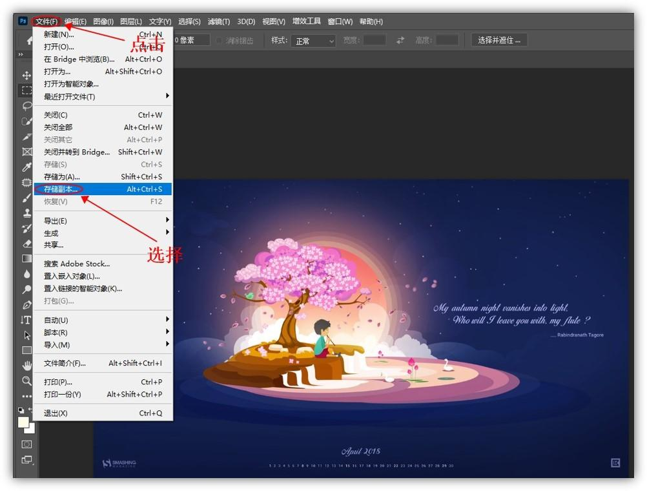Select the Pen tool
The width and height of the screenshot is (647, 491).
pos(27,305)
